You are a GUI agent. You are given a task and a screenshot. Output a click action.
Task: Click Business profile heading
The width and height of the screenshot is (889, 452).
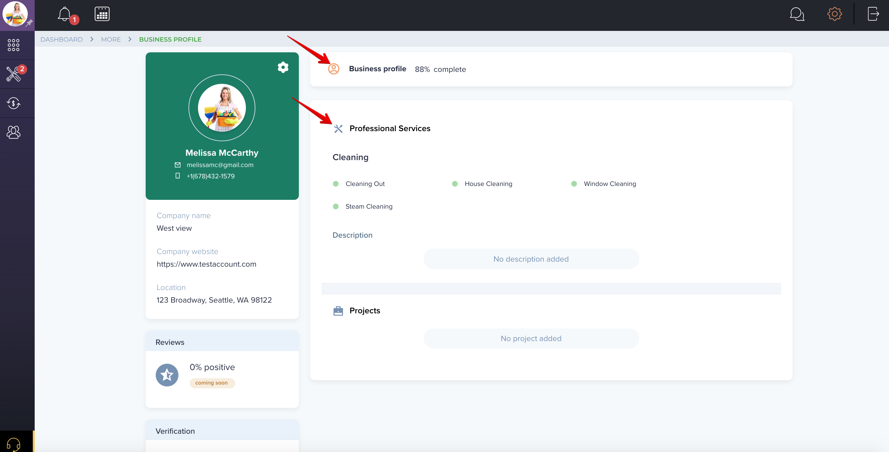tap(378, 69)
